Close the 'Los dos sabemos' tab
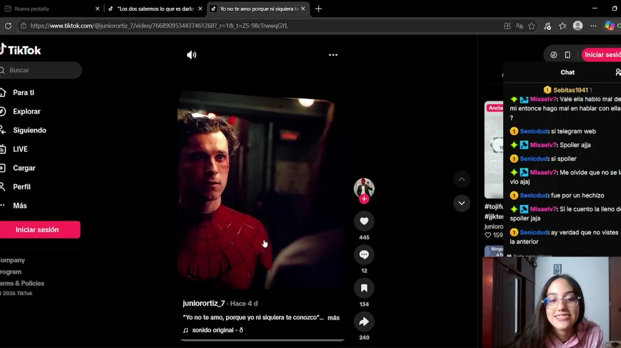621x348 pixels. (200, 9)
